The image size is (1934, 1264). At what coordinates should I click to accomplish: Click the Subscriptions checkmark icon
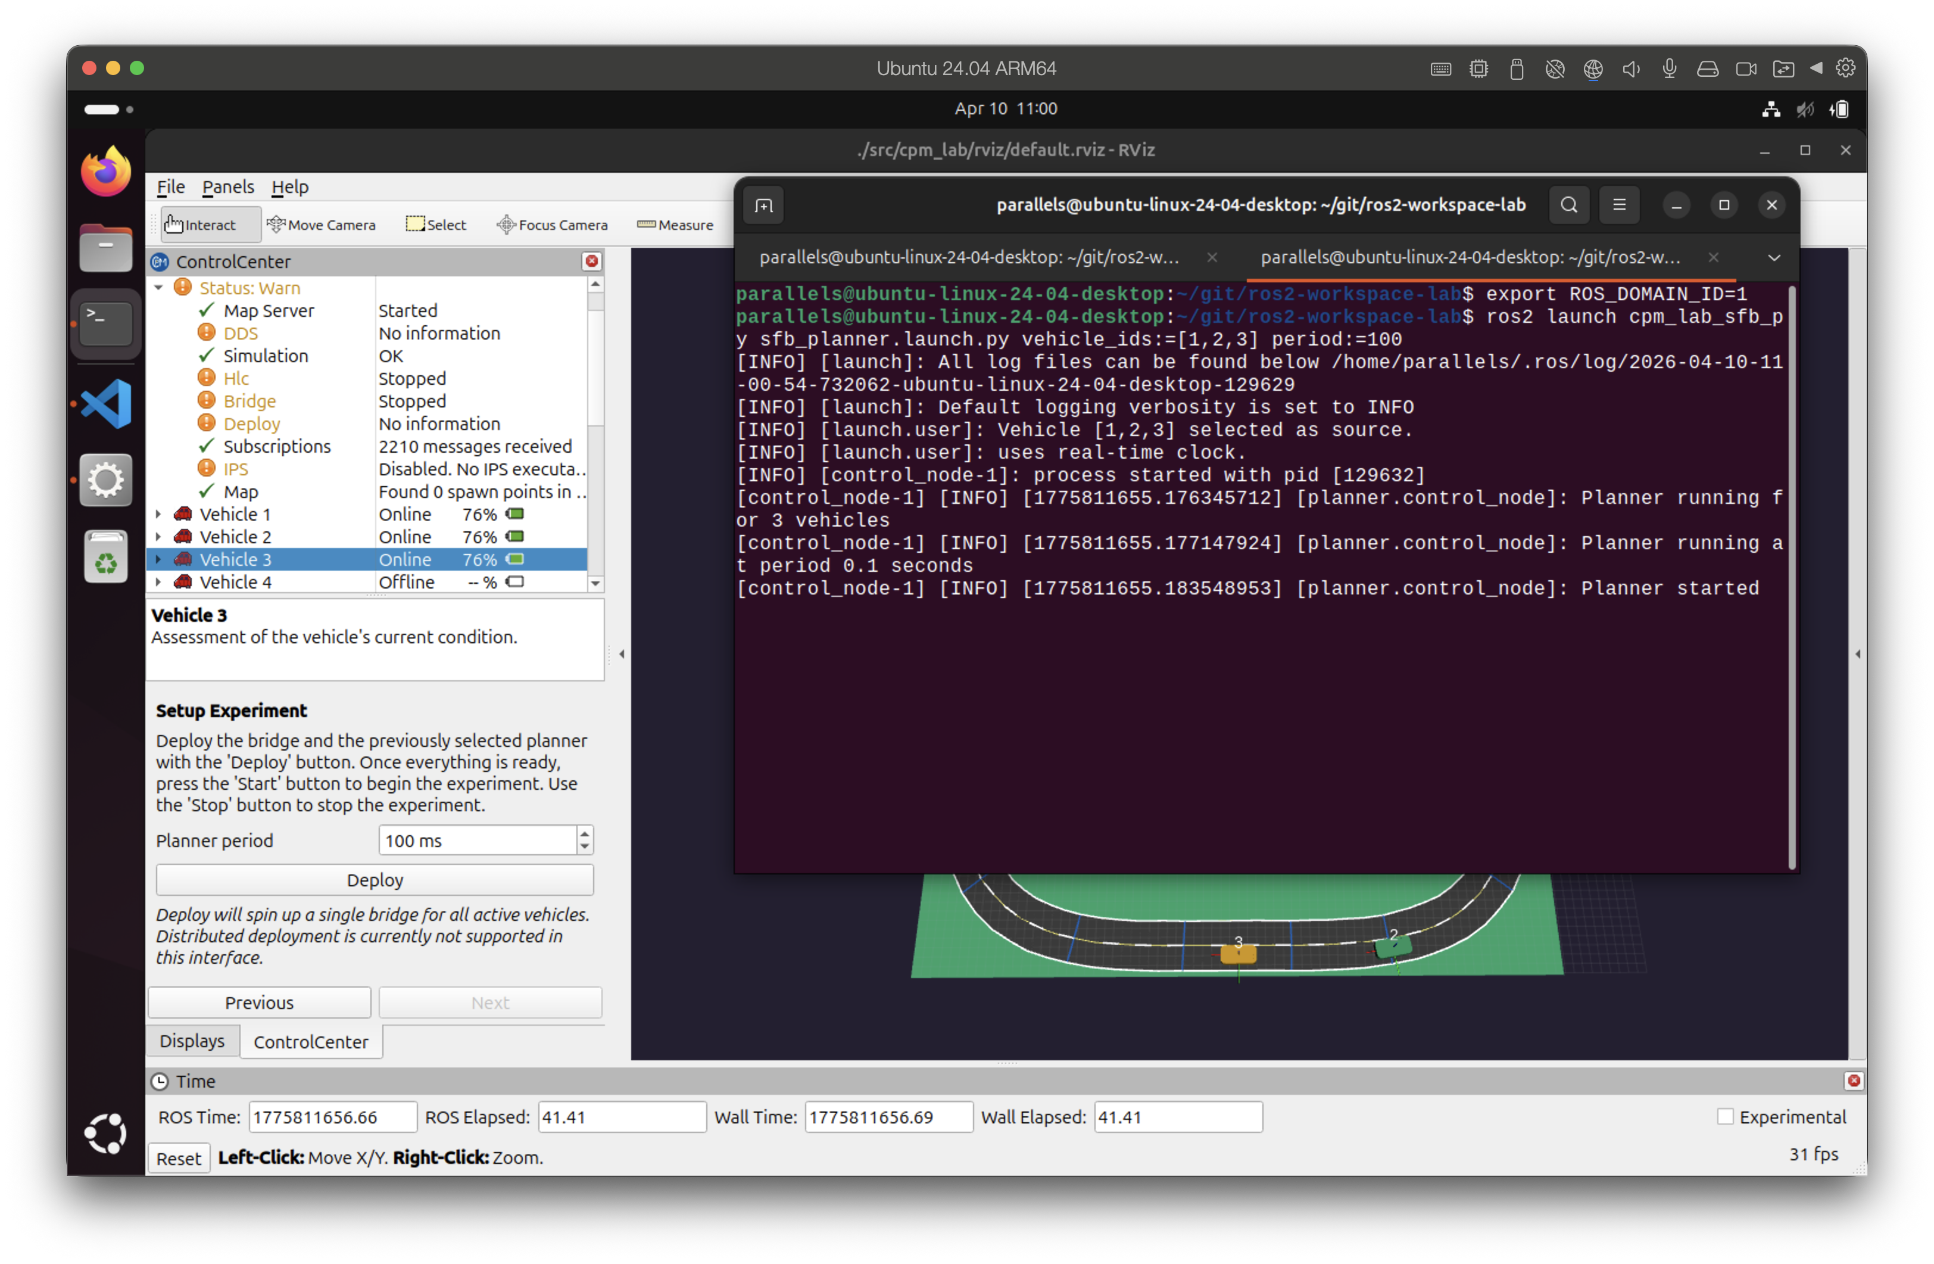(x=207, y=446)
